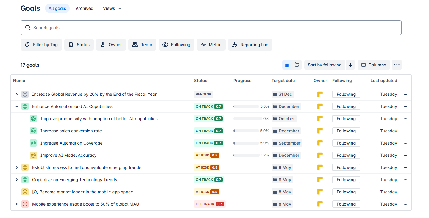Unfollow the Improve AI Model Accuracy goal
Image resolution: width=429 pixels, height=218 pixels.
(346, 155)
